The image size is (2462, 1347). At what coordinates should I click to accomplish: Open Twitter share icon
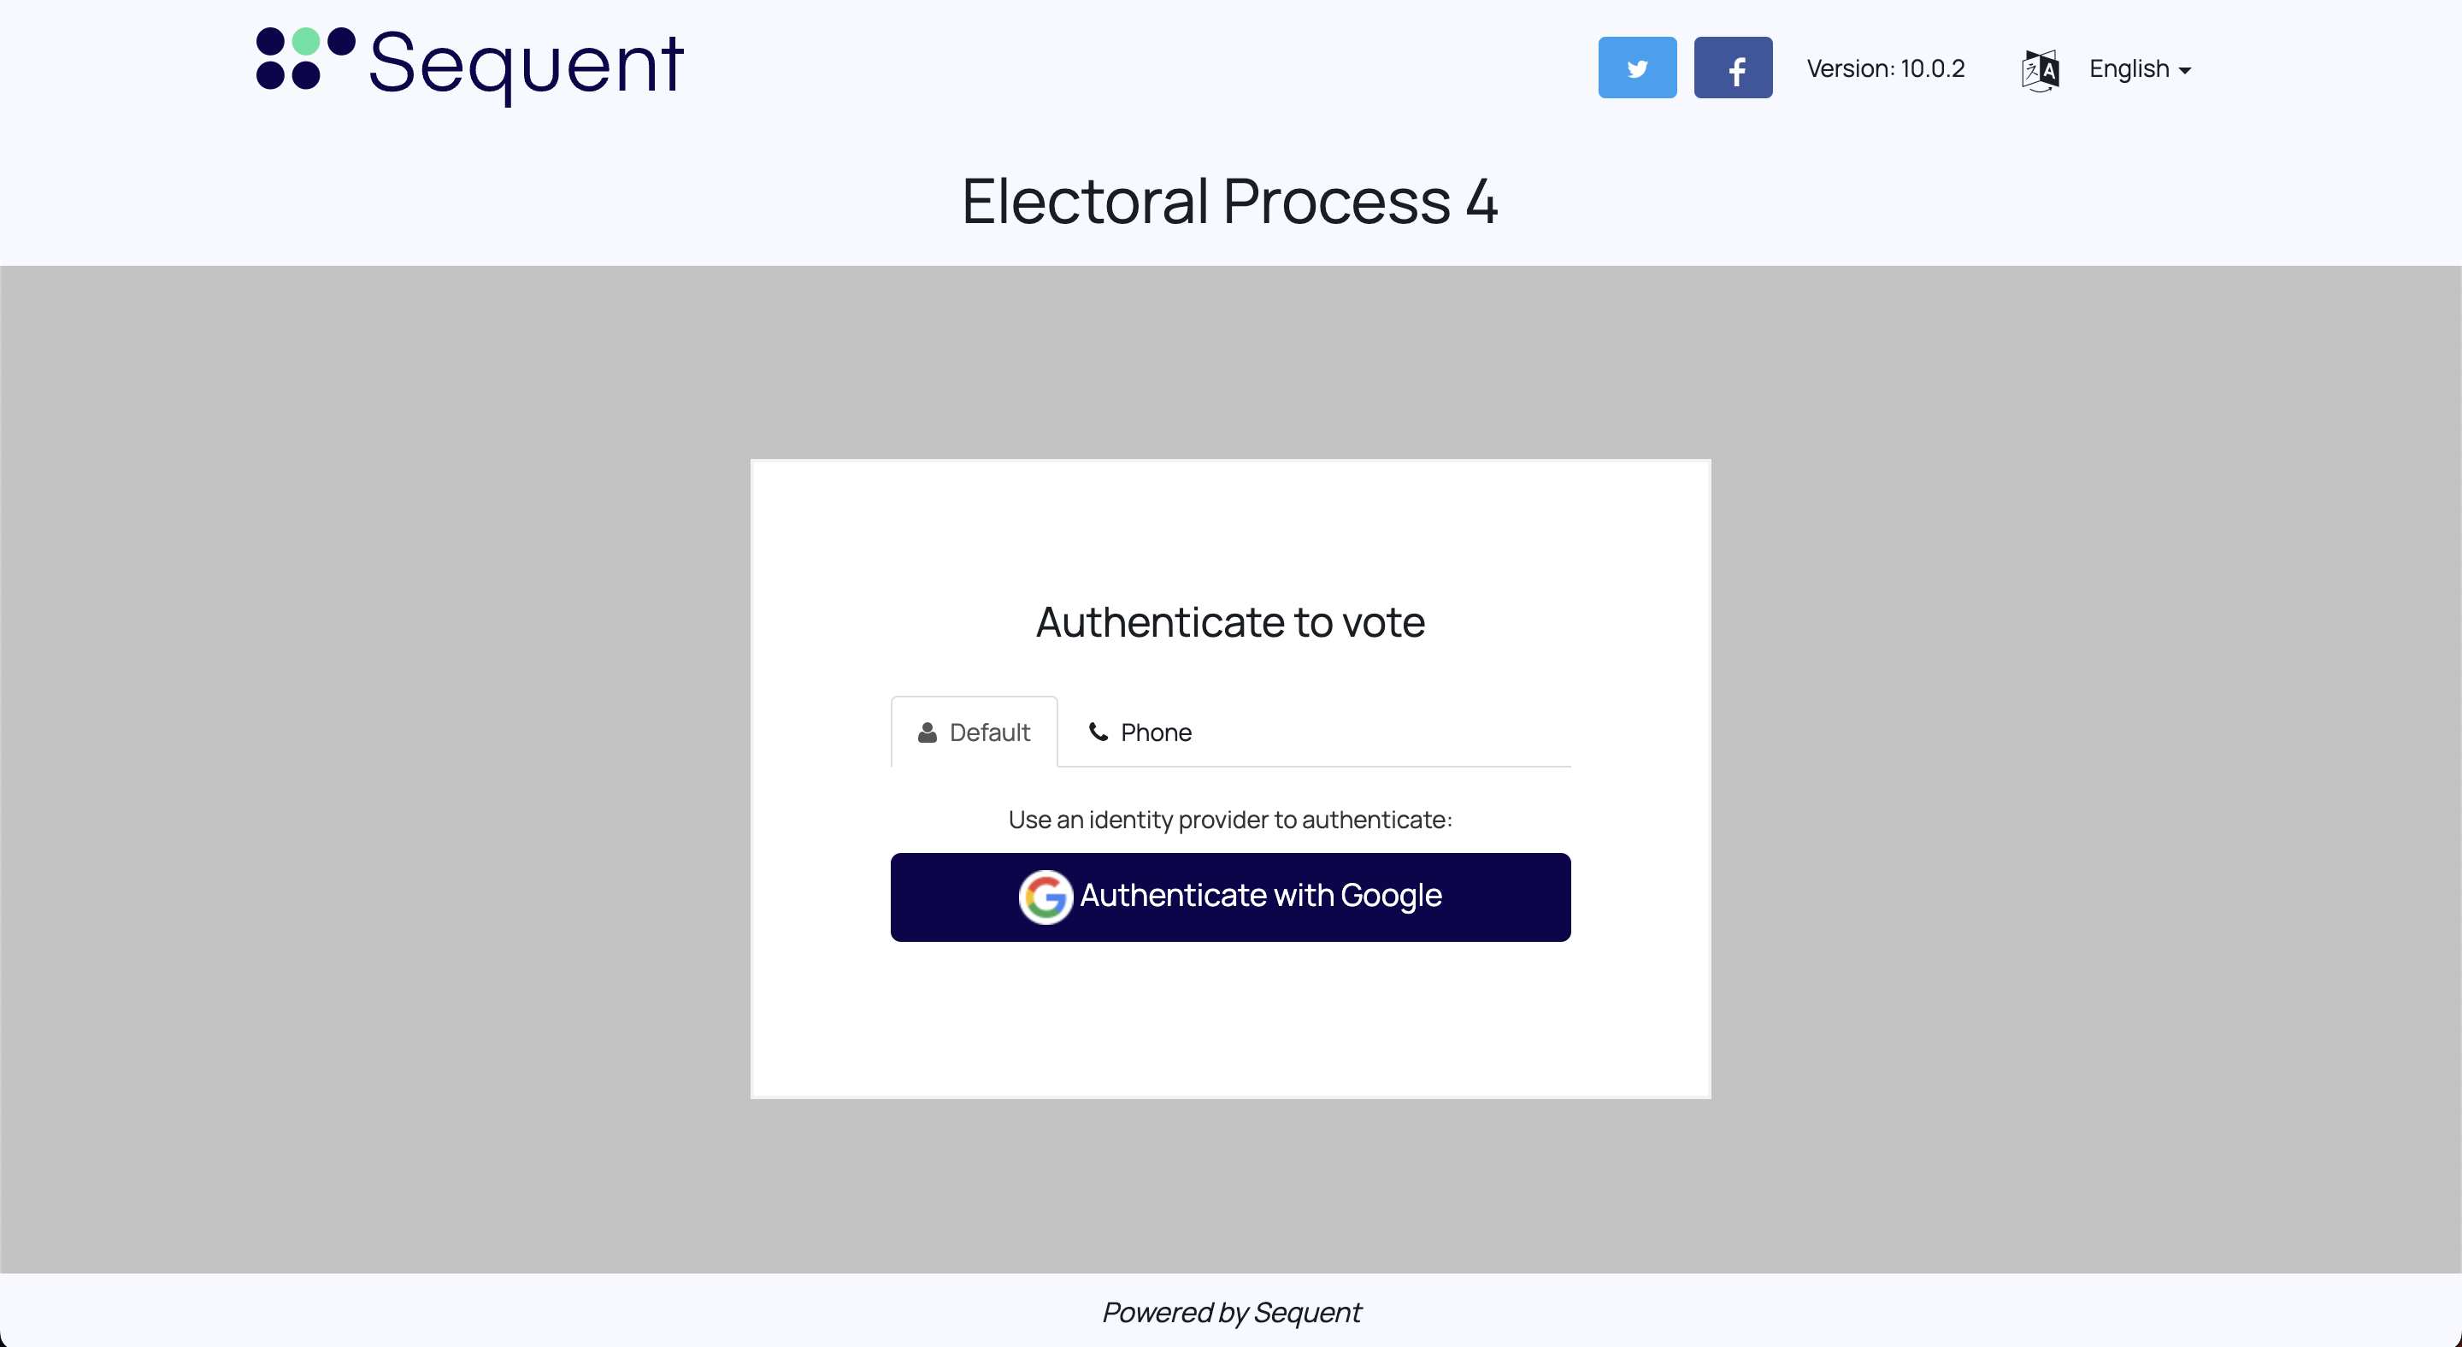(x=1637, y=67)
